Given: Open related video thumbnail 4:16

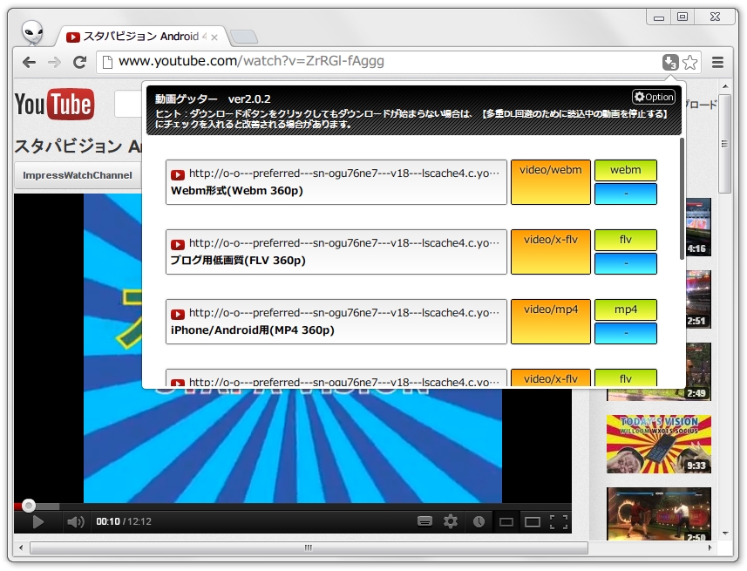Looking at the screenshot, I should (698, 228).
